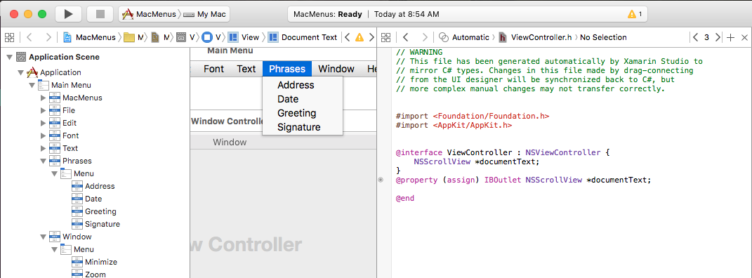752x278 pixels.
Task: Collapse the Application Scene disclosure triangle
Action: point(10,57)
